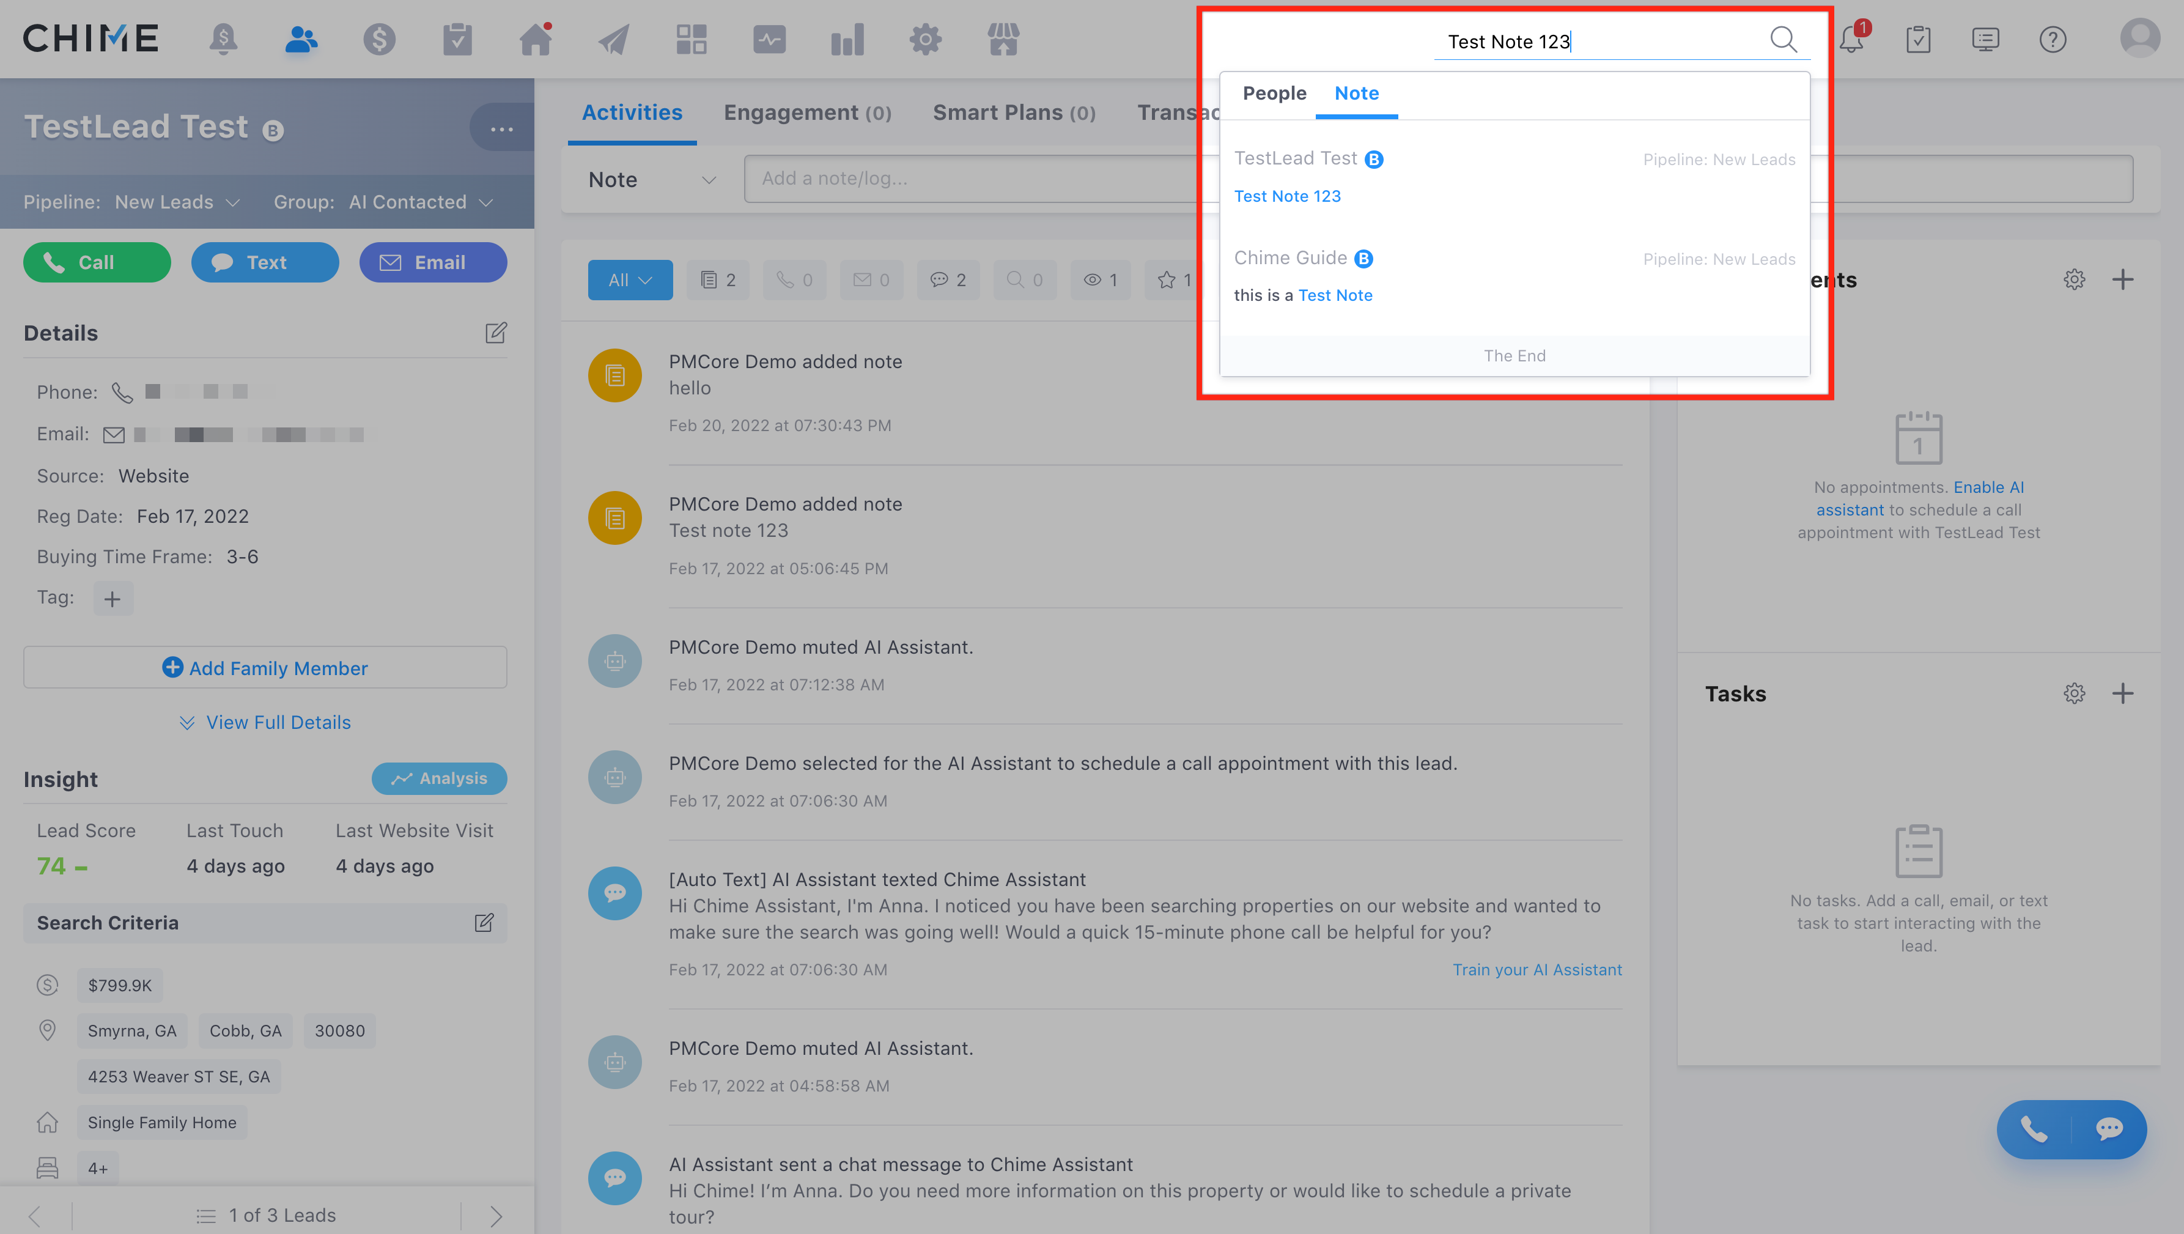Click the green Call button

pyautogui.click(x=97, y=262)
